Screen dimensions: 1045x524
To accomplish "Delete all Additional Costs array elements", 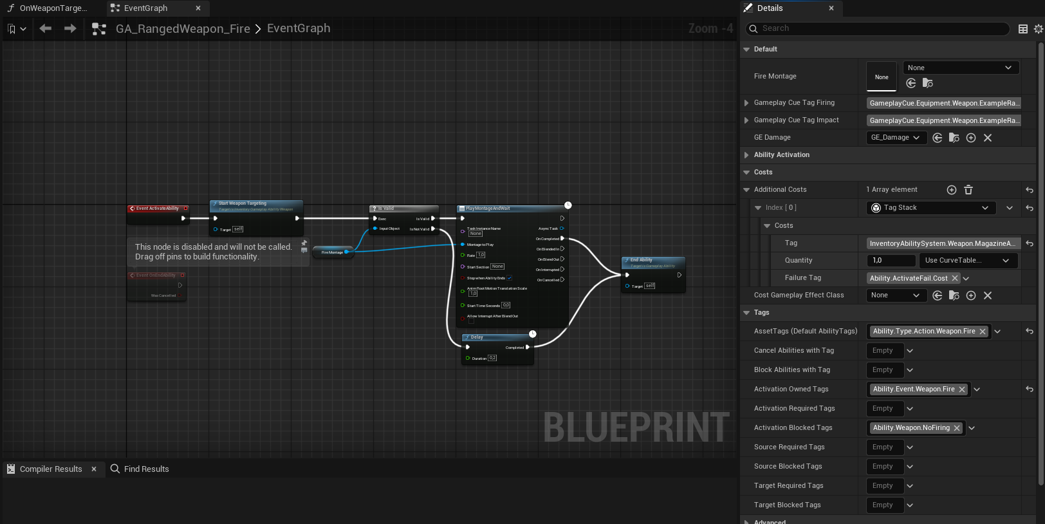I will point(968,190).
